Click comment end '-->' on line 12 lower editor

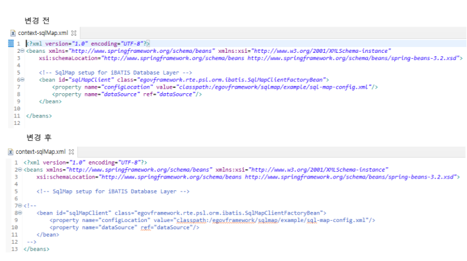coord(31,242)
